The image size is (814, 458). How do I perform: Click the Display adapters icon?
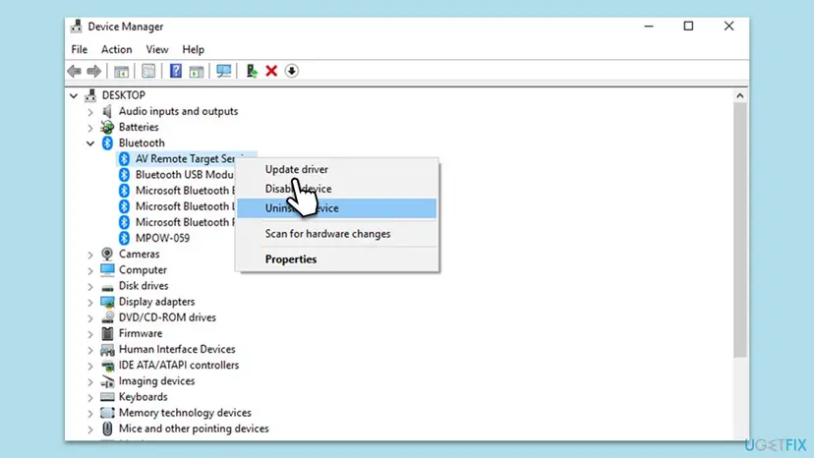pyautogui.click(x=107, y=302)
